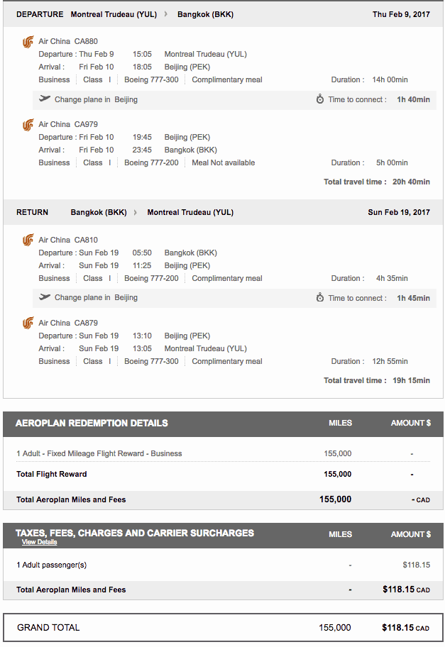Click the departure date Thu Feb 9, 2017
This screenshot has width=445, height=647.
click(x=401, y=14)
